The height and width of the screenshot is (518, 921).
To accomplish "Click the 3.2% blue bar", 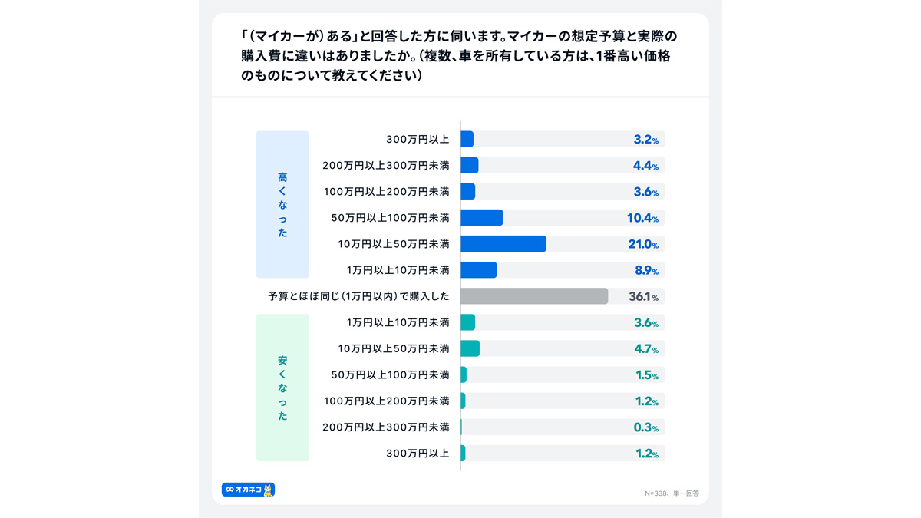I will point(467,140).
